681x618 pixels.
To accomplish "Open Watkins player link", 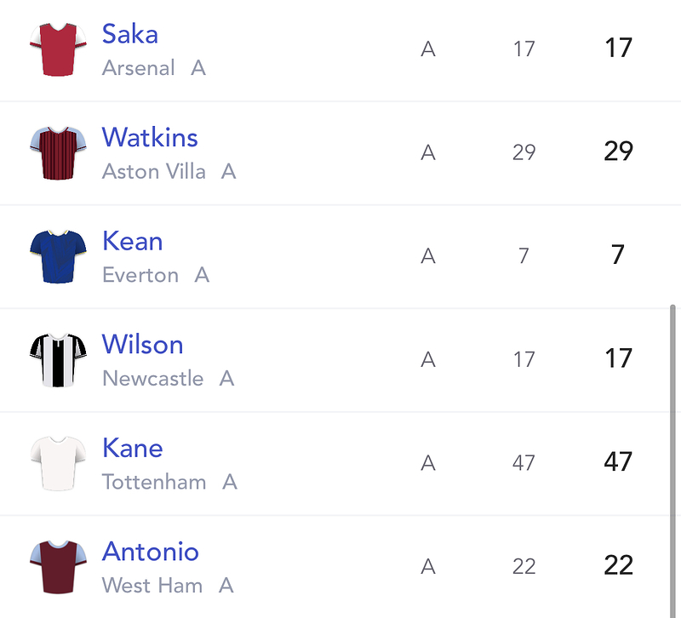I will coord(150,137).
